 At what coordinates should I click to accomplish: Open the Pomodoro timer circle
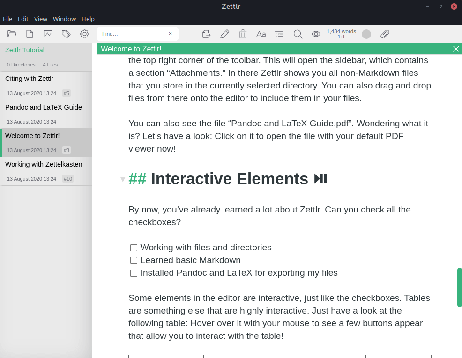click(x=366, y=34)
